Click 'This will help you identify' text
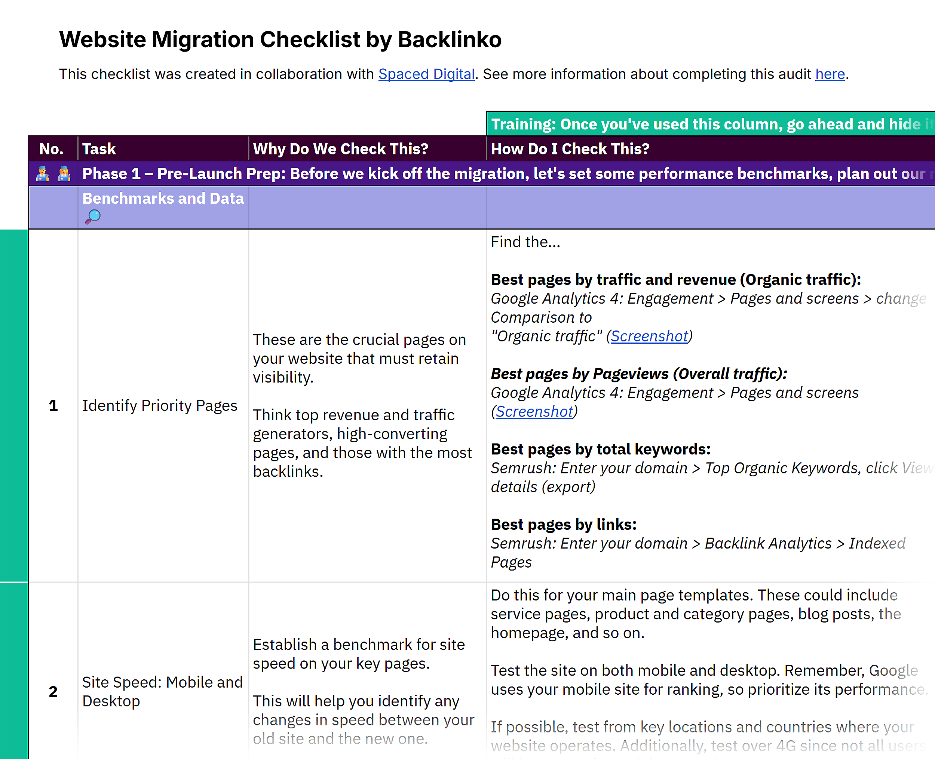The width and height of the screenshot is (935, 759). 364,720
